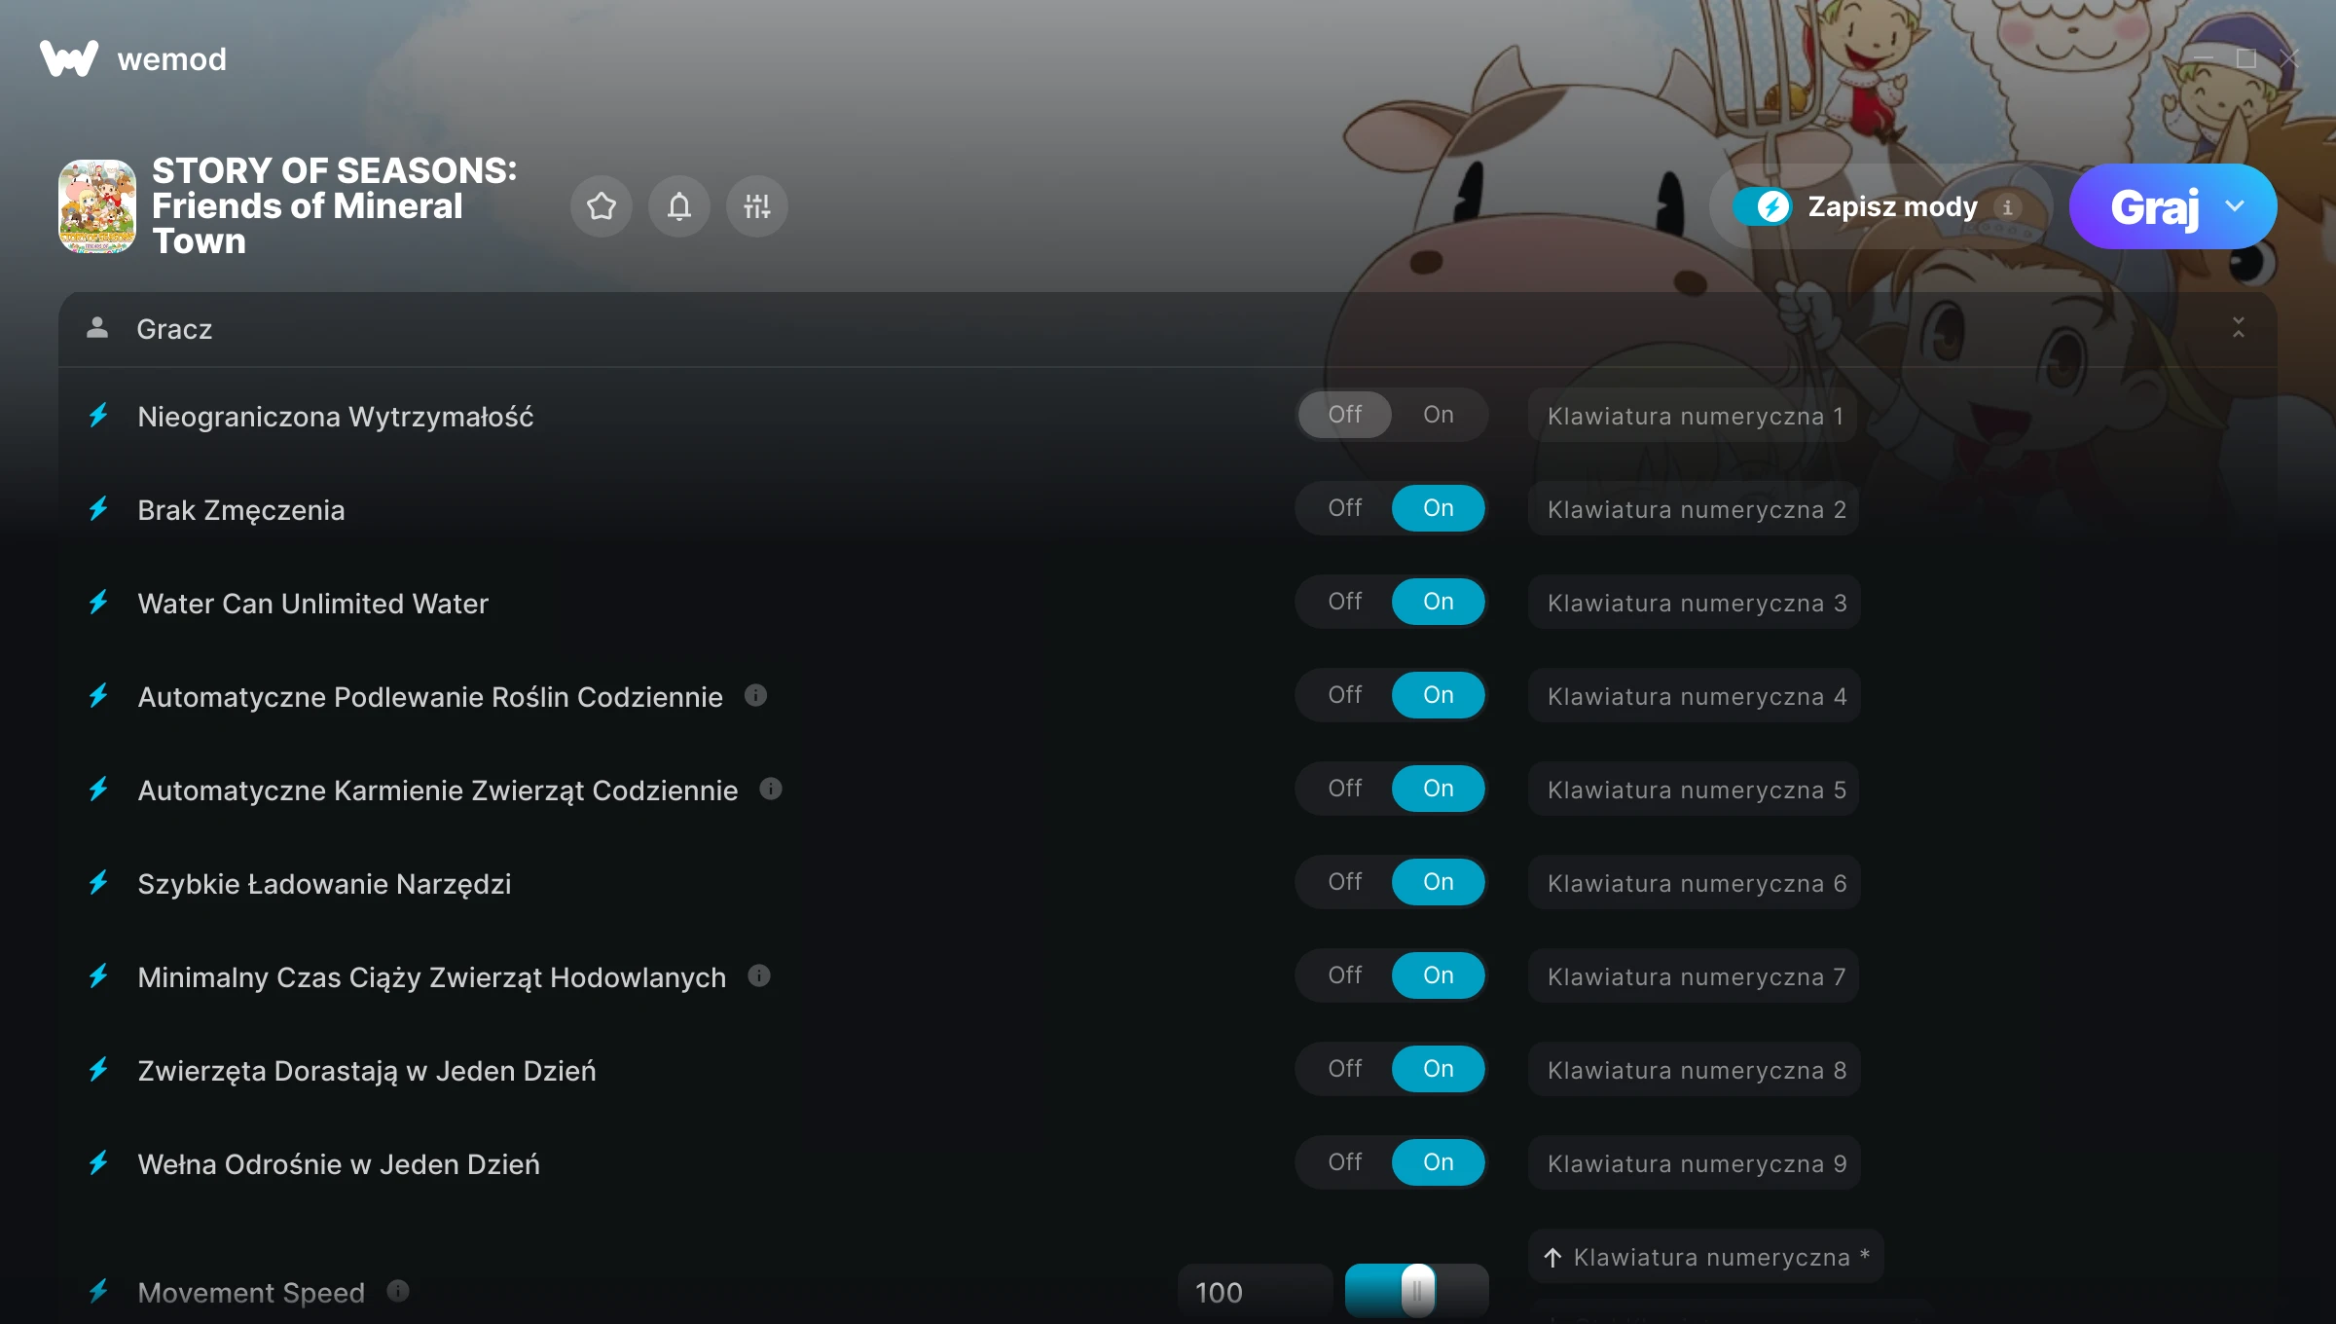2336x1324 pixels.
Task: Click the Graj play button
Action: pos(2155,206)
